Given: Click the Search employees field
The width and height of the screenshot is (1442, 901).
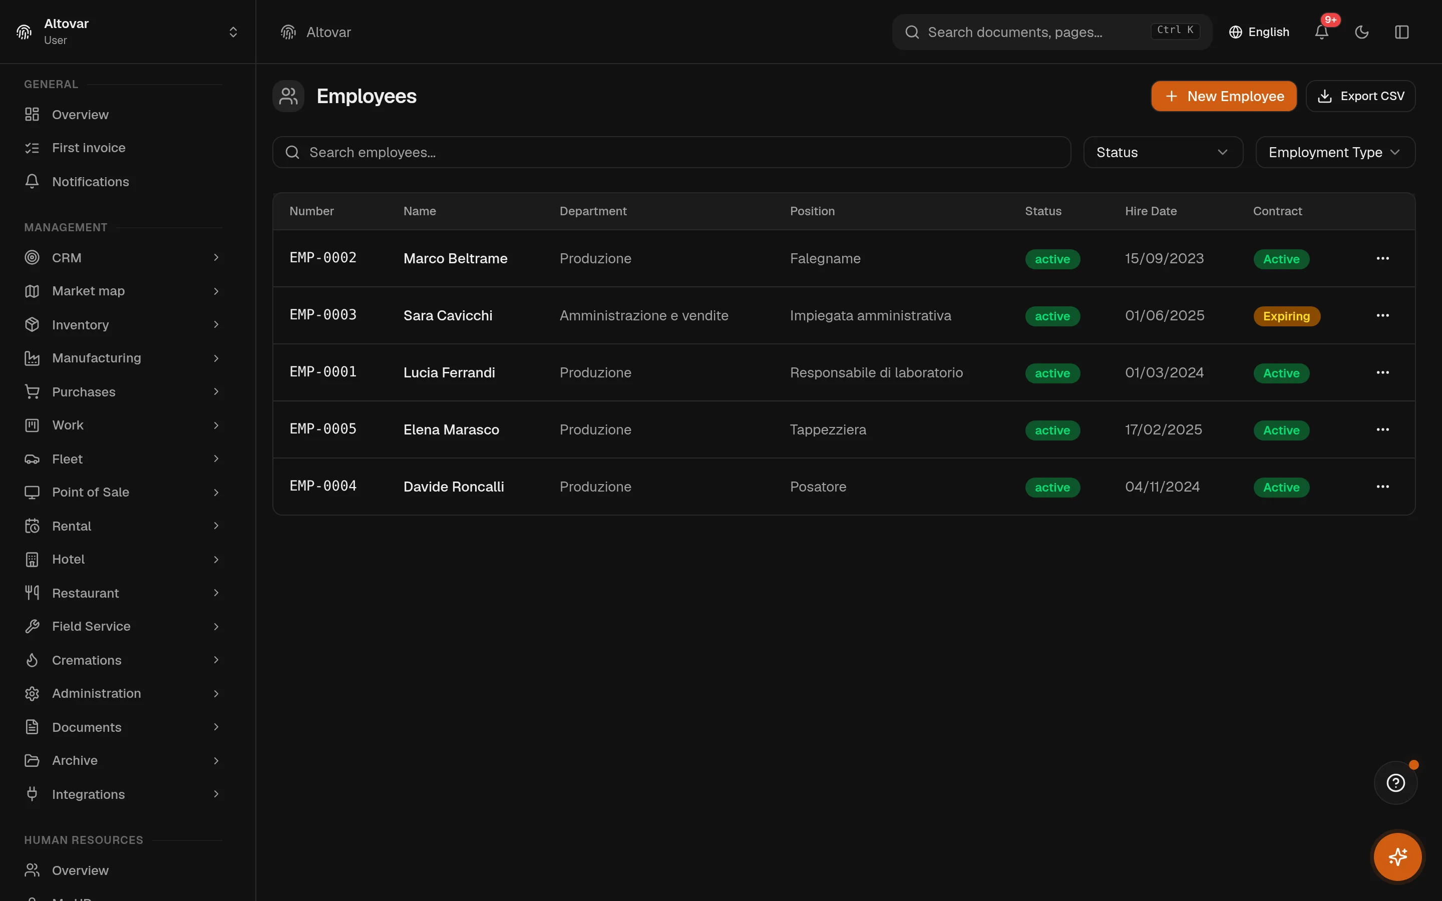Looking at the screenshot, I should click(x=671, y=153).
